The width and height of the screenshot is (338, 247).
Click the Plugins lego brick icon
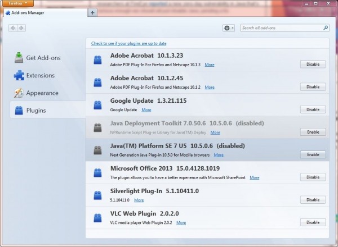point(19,111)
